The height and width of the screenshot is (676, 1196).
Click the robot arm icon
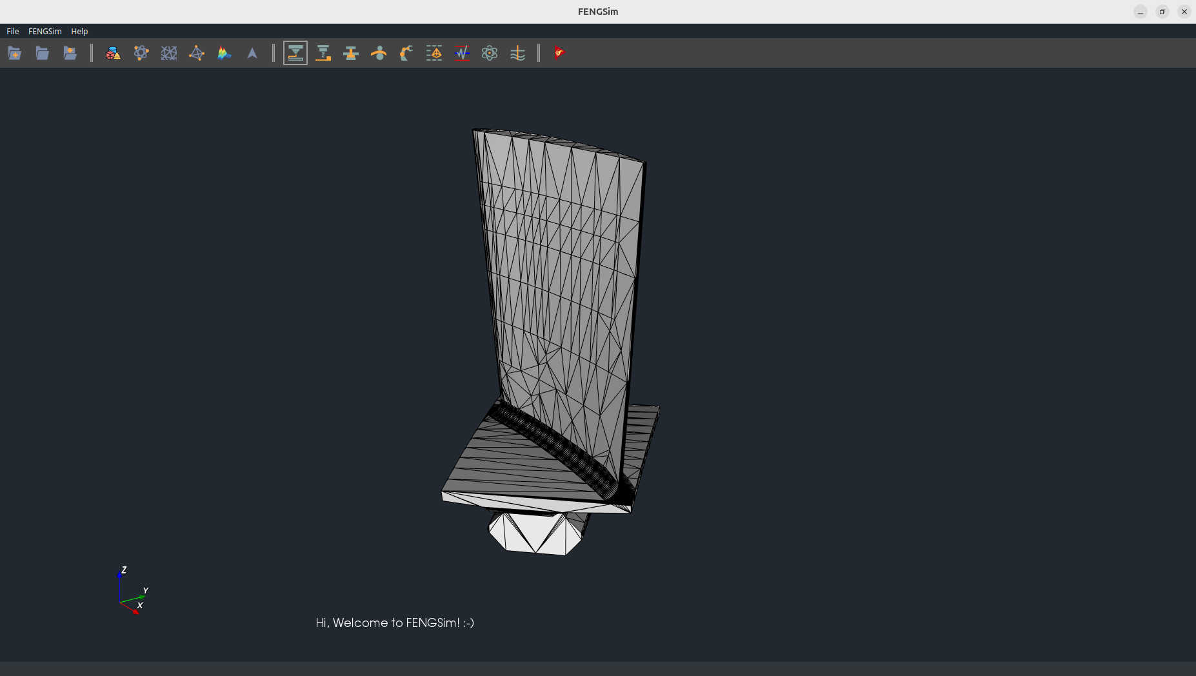coord(406,53)
